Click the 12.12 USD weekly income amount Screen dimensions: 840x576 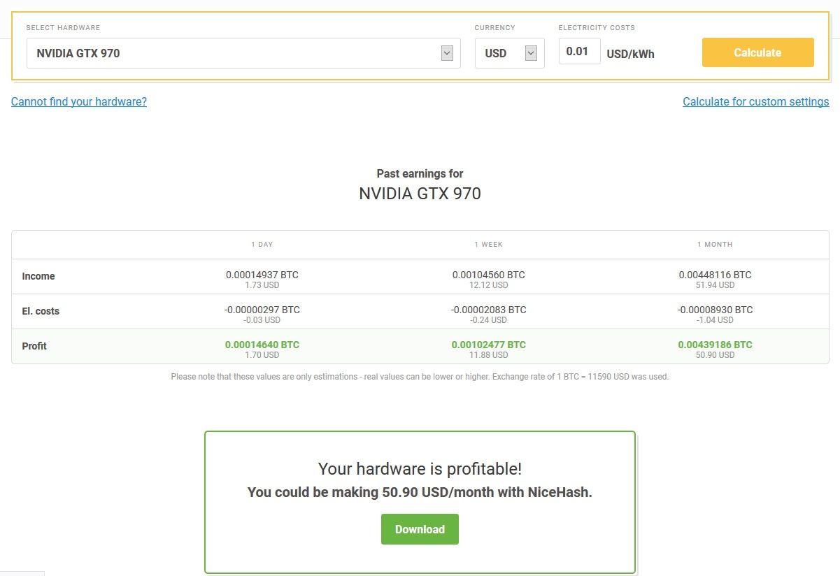tap(488, 285)
